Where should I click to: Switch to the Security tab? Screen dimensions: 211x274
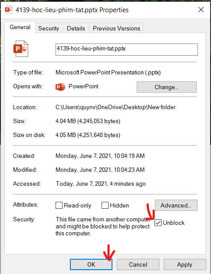click(x=49, y=28)
